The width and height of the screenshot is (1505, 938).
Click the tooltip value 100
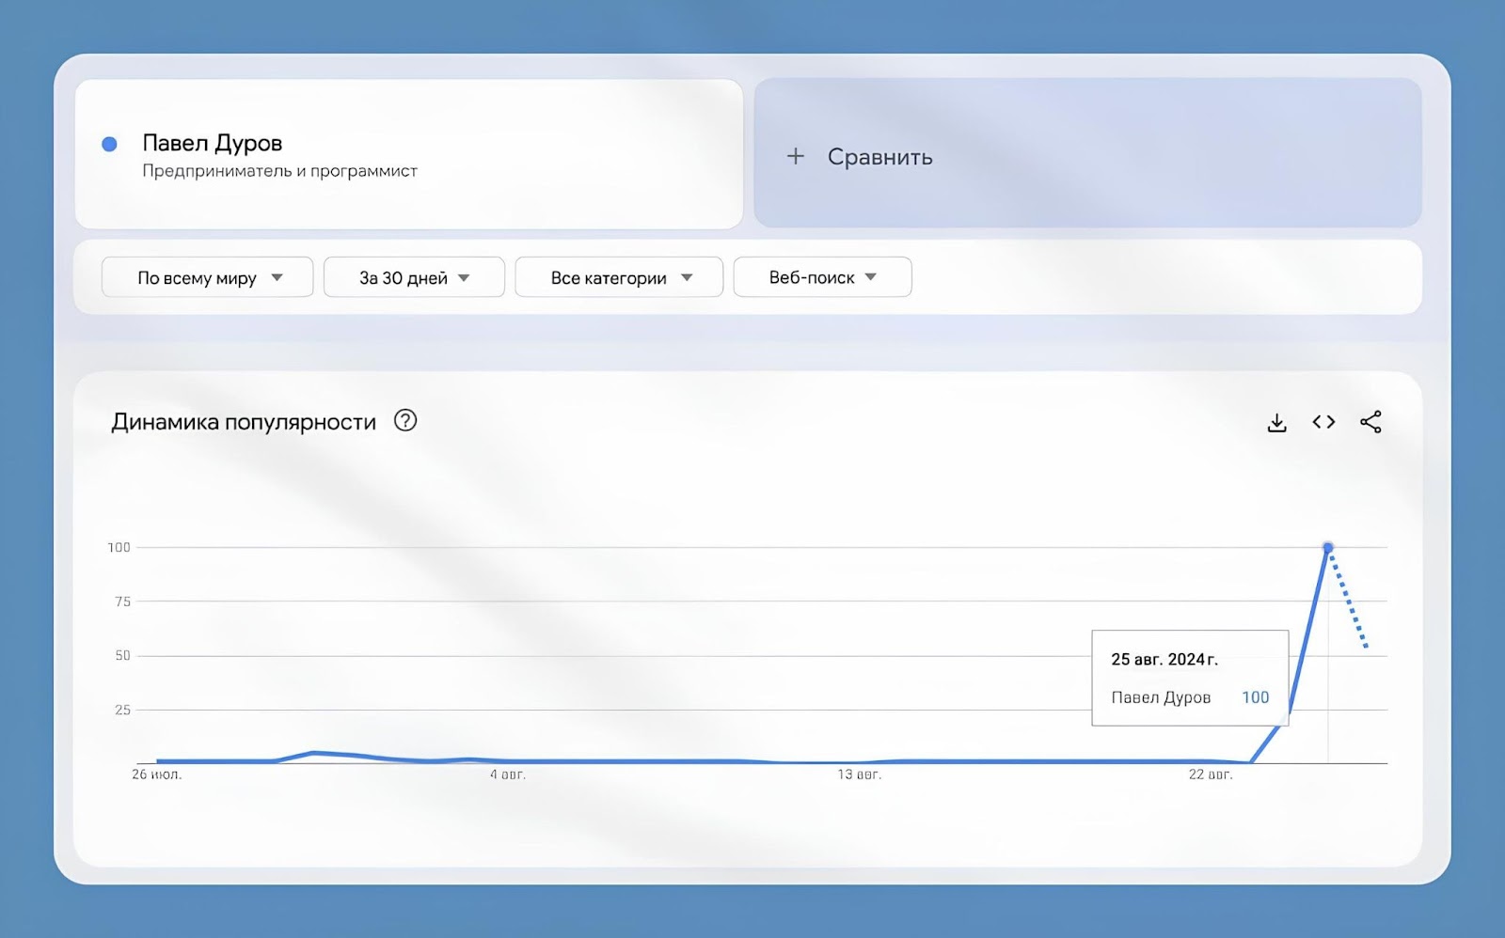click(1255, 697)
